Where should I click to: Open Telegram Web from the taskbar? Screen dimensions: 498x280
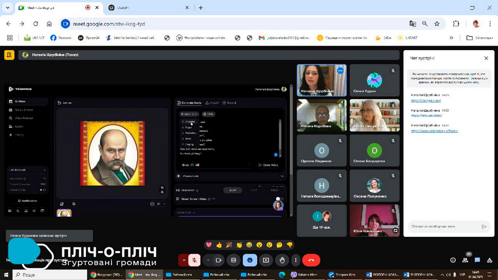[342, 275]
